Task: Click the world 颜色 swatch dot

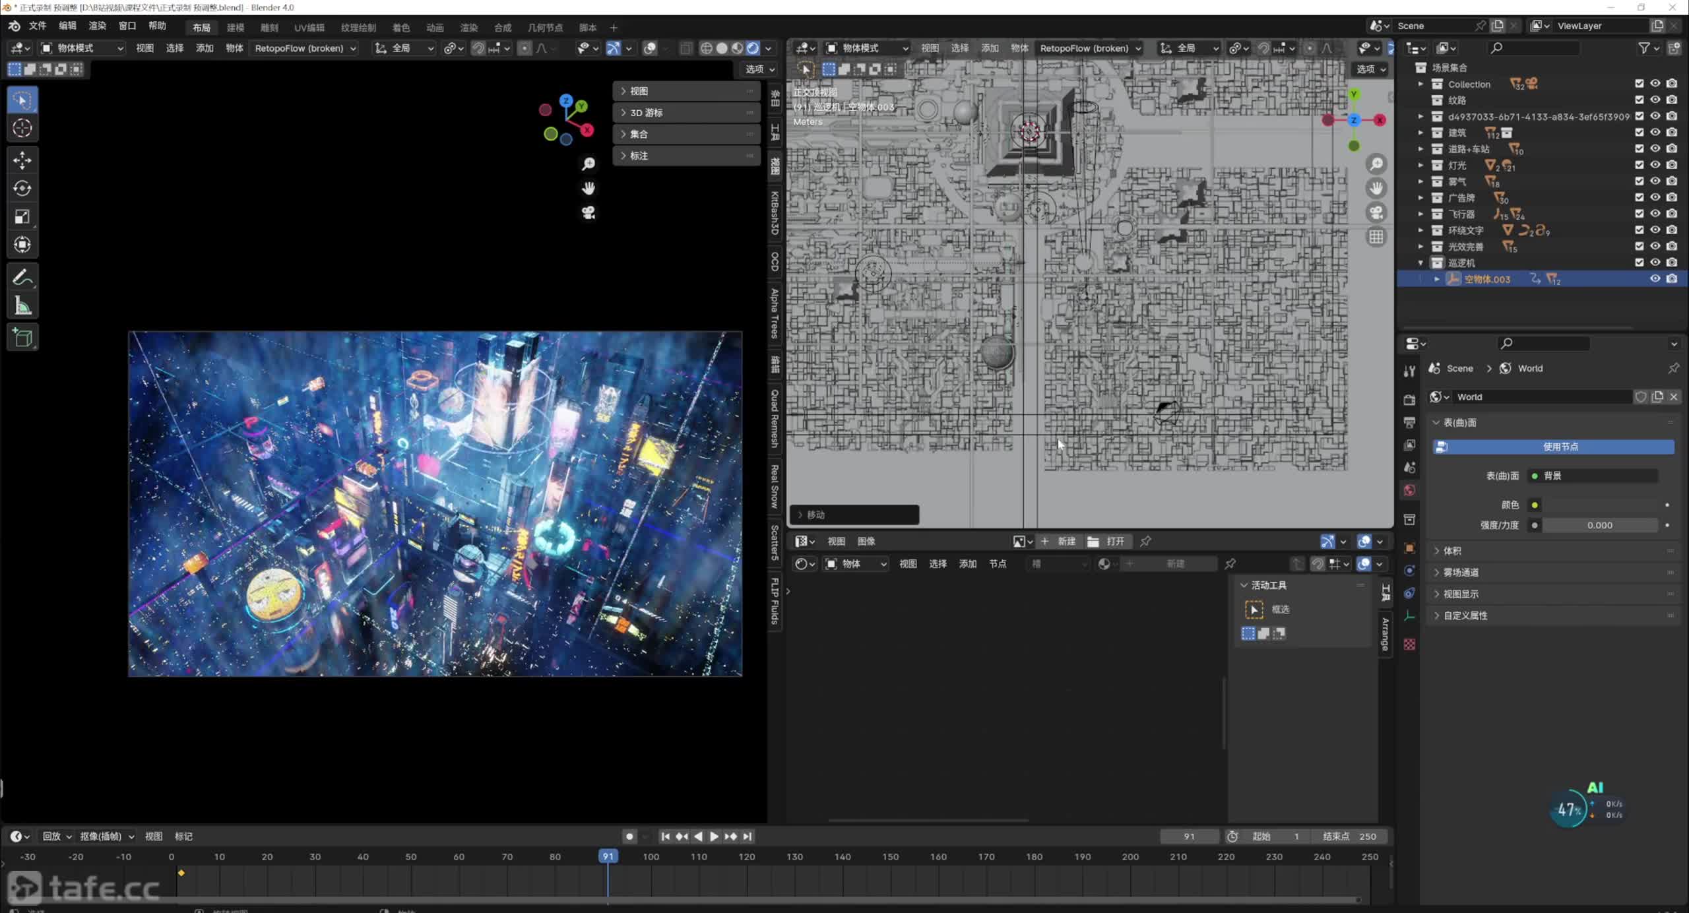Action: pos(1535,505)
